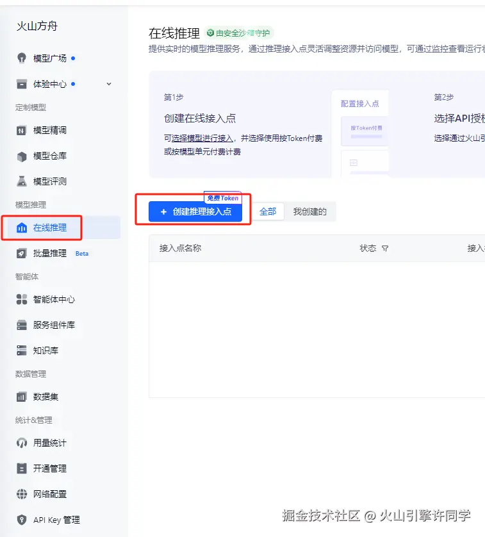Switch to the 我创建的 tab
The width and height of the screenshot is (485, 537).
point(309,211)
